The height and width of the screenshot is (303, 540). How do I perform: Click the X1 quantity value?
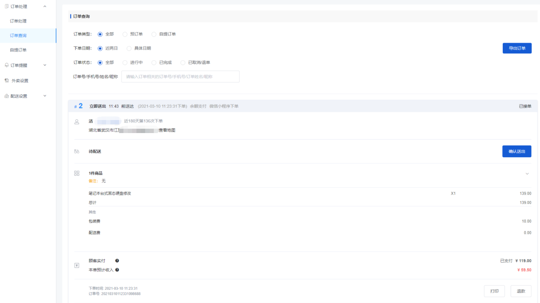click(x=453, y=193)
